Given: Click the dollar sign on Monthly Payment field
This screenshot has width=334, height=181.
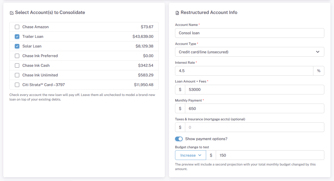Looking at the screenshot, I should click(x=180, y=108).
